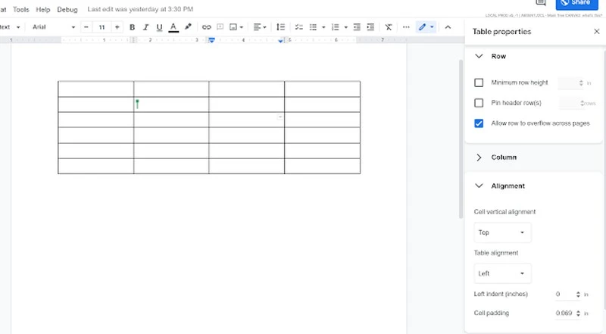Open bulleted list style dropdown arrow
606x334 pixels.
pyautogui.click(x=323, y=27)
